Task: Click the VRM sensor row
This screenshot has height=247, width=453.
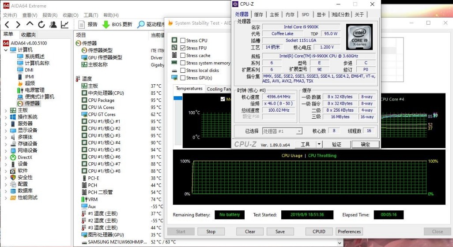Action: pos(121,199)
